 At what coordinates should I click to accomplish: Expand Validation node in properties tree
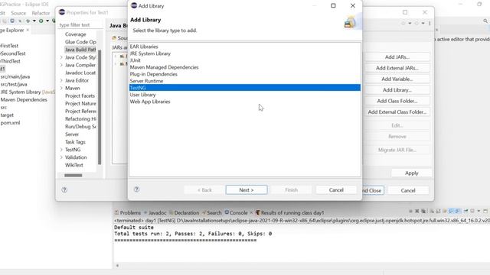61,157
